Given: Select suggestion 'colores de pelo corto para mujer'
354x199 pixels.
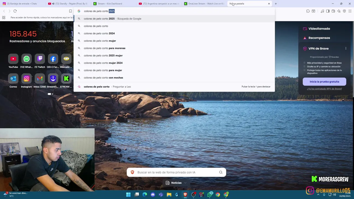Looking at the screenshot, I should coord(174,70).
